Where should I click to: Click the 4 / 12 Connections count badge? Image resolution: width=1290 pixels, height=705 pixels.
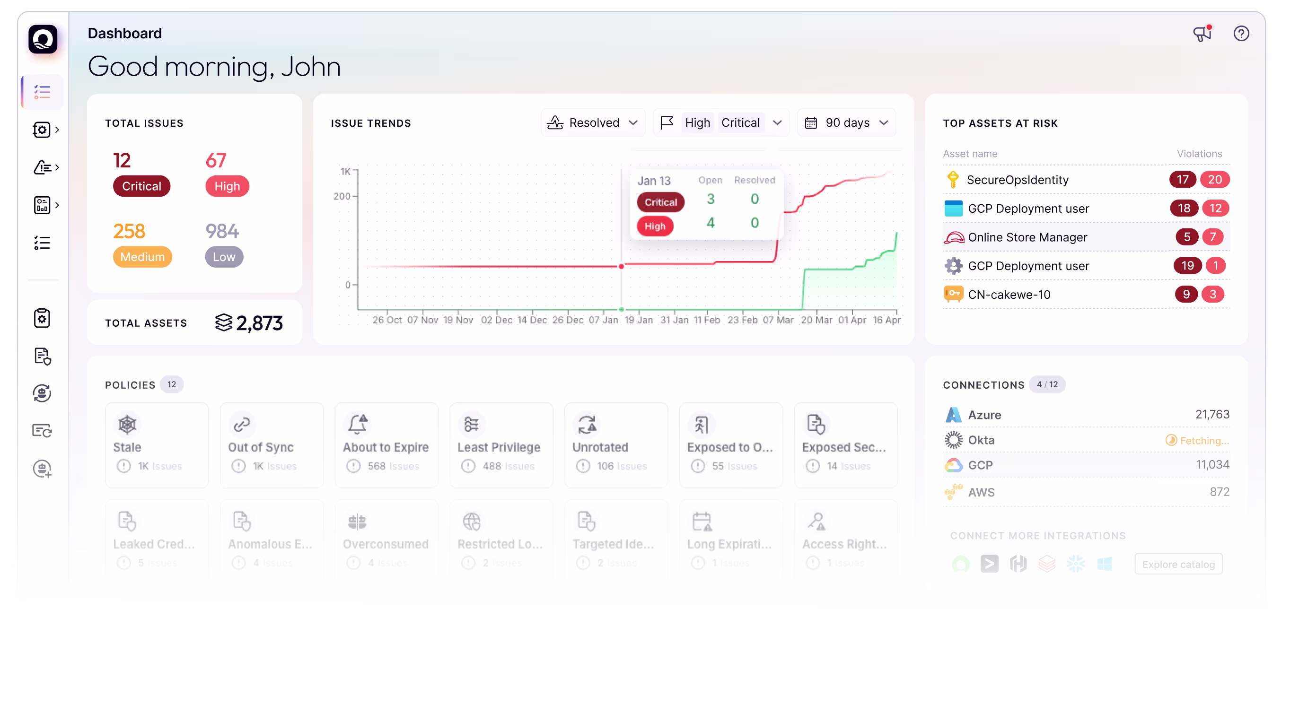pyautogui.click(x=1047, y=384)
